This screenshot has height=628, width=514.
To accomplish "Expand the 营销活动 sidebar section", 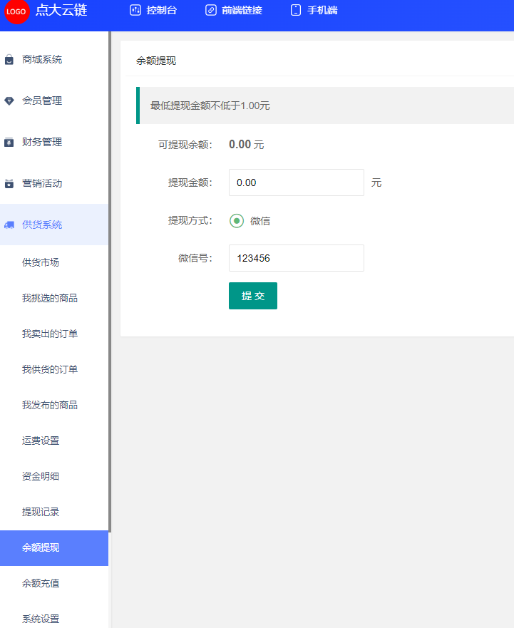I will (54, 183).
